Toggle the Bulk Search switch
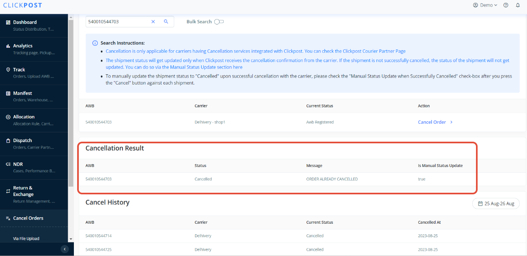Viewport: 527px width, 256px height. click(x=219, y=22)
